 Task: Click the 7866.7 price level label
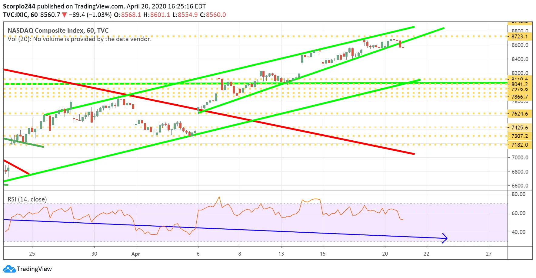(520, 97)
